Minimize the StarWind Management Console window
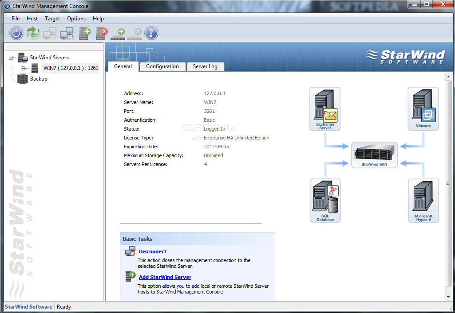This screenshot has height=313, width=455. 415,4
